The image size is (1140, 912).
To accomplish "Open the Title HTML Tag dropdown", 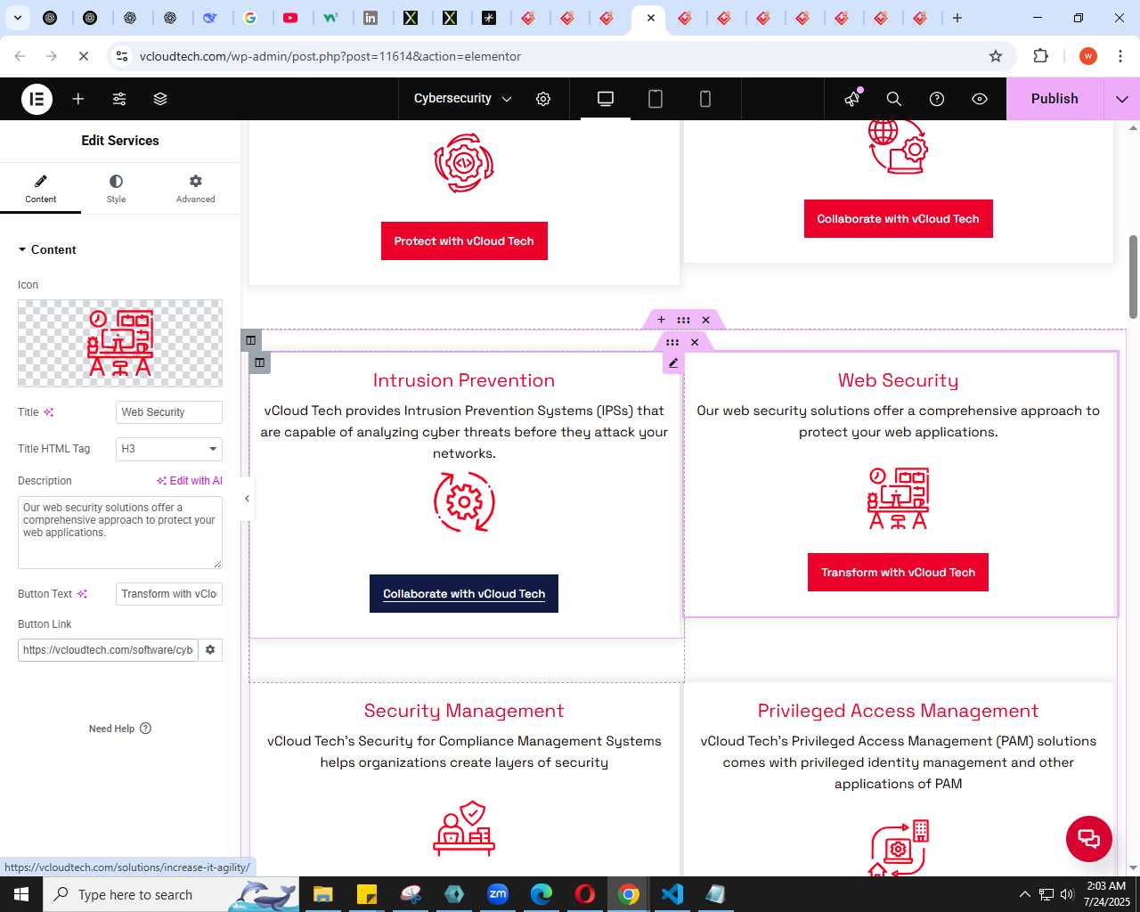I will [169, 449].
